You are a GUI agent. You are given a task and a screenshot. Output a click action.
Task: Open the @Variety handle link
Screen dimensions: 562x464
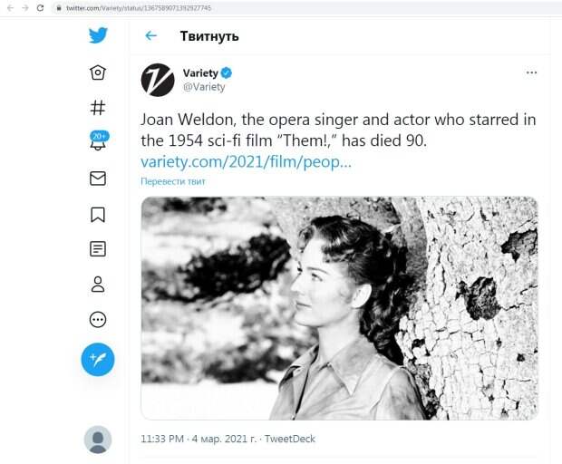pos(204,88)
